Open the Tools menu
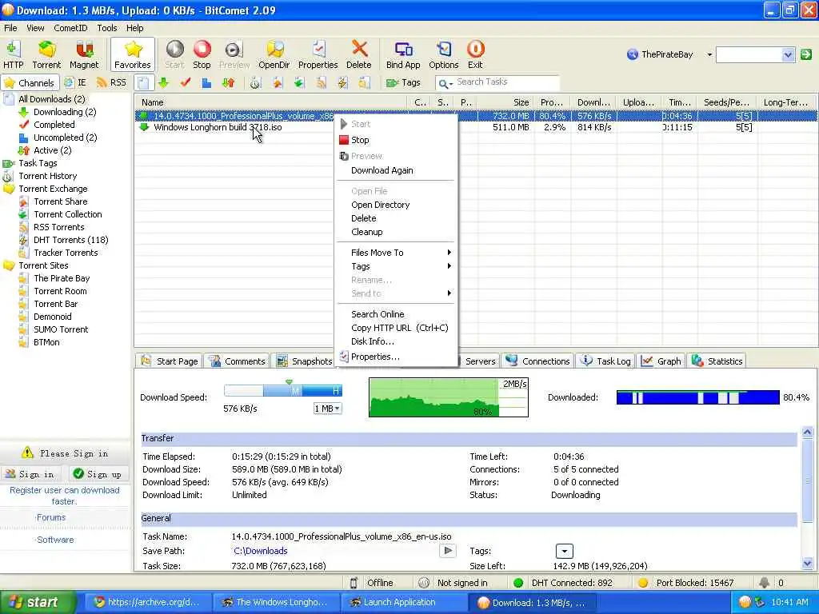Viewport: 819px width, 614px height. click(x=107, y=28)
